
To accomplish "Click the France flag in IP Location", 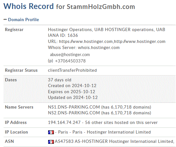I will pos(51,132).
